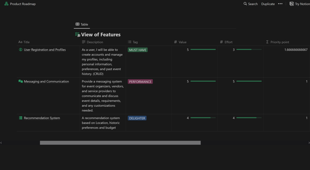The width and height of the screenshot is (310, 170).
Task: Click the Description column header
Action: point(95,42)
